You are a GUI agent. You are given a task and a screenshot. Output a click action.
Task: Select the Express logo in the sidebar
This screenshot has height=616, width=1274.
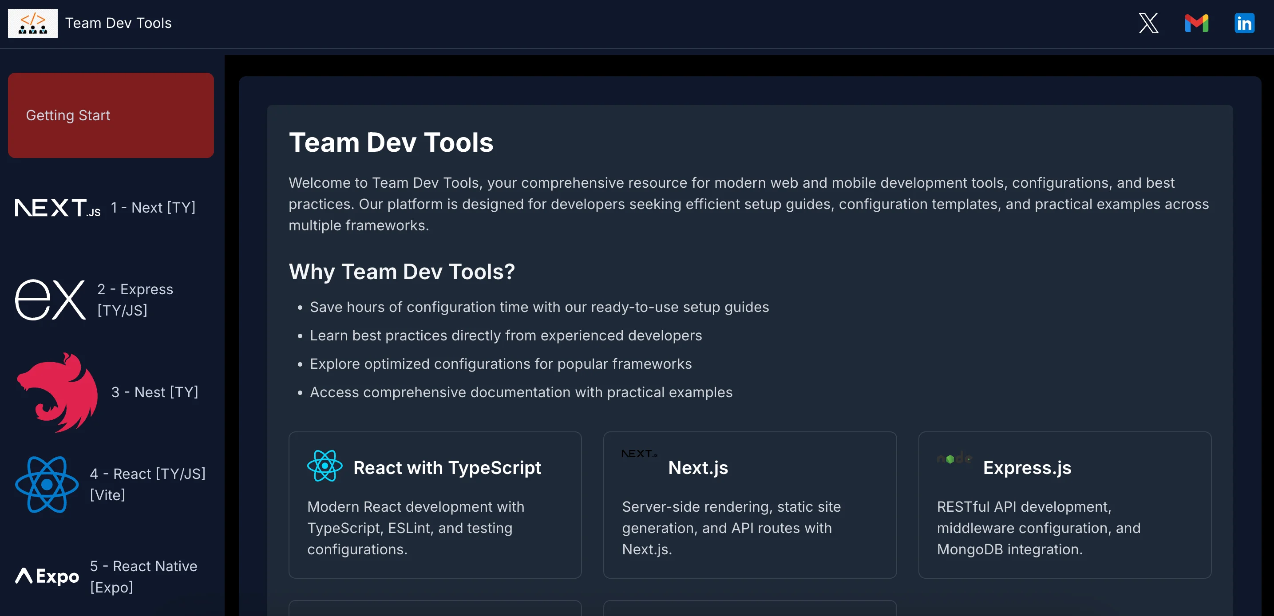coord(50,300)
